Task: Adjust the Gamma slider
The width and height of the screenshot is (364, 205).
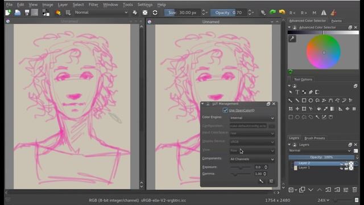Action: 241,174
